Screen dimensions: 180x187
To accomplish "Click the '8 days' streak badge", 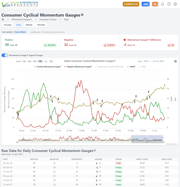I will (118, 184).
